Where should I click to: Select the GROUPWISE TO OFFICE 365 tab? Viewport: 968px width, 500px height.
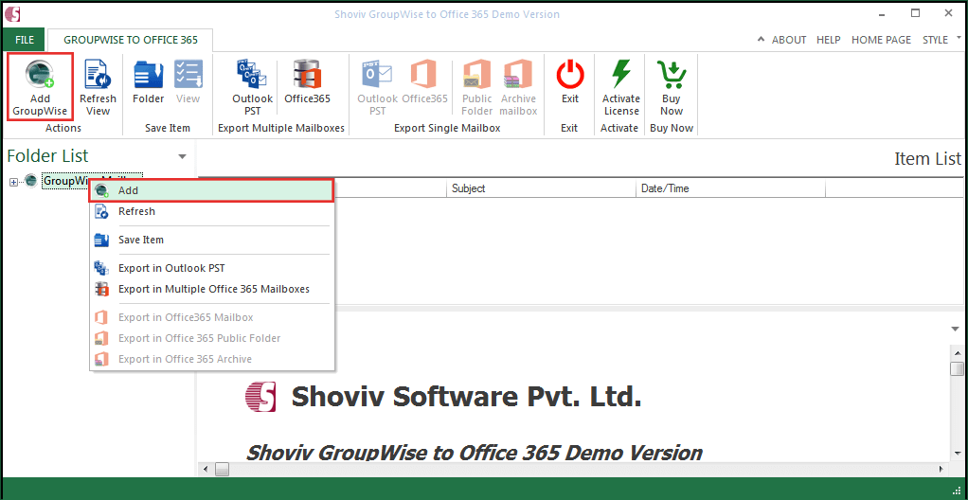[x=131, y=40]
